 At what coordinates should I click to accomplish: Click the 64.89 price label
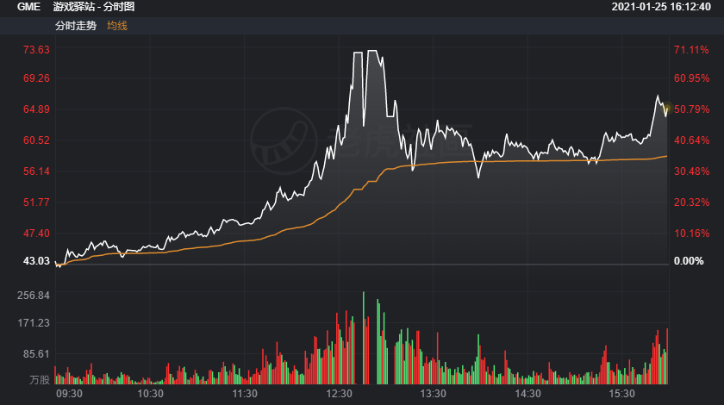(36, 109)
